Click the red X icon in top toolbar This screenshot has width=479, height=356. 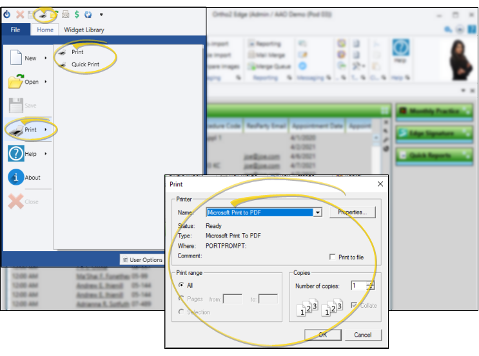(x=19, y=14)
